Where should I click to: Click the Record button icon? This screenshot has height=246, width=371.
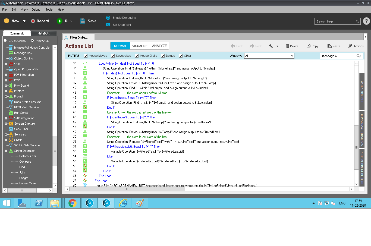coord(33,21)
